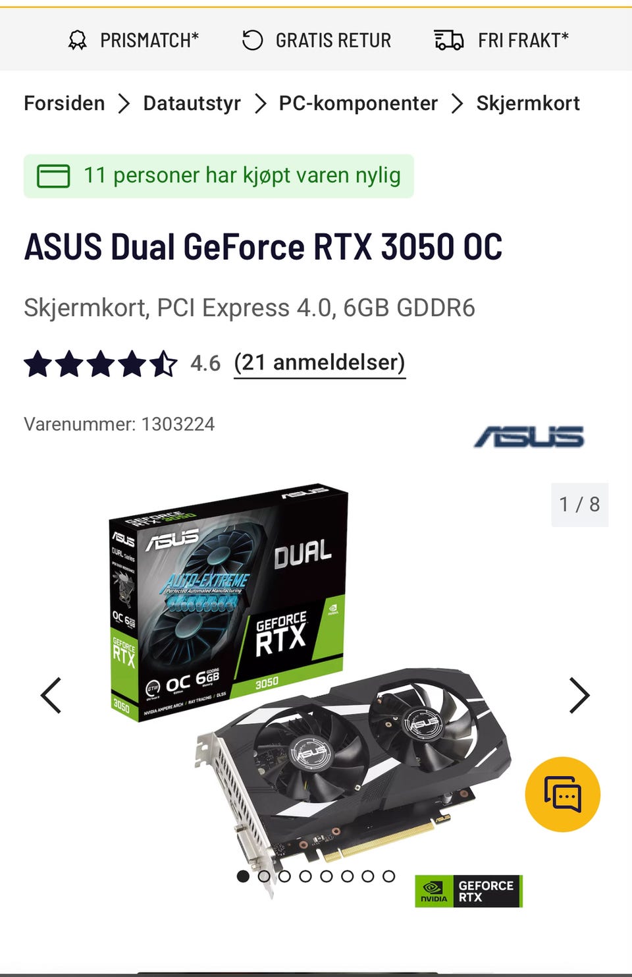Viewport: 632px width, 977px height.
Task: Select the third carousel dot indicator
Action: tap(284, 876)
